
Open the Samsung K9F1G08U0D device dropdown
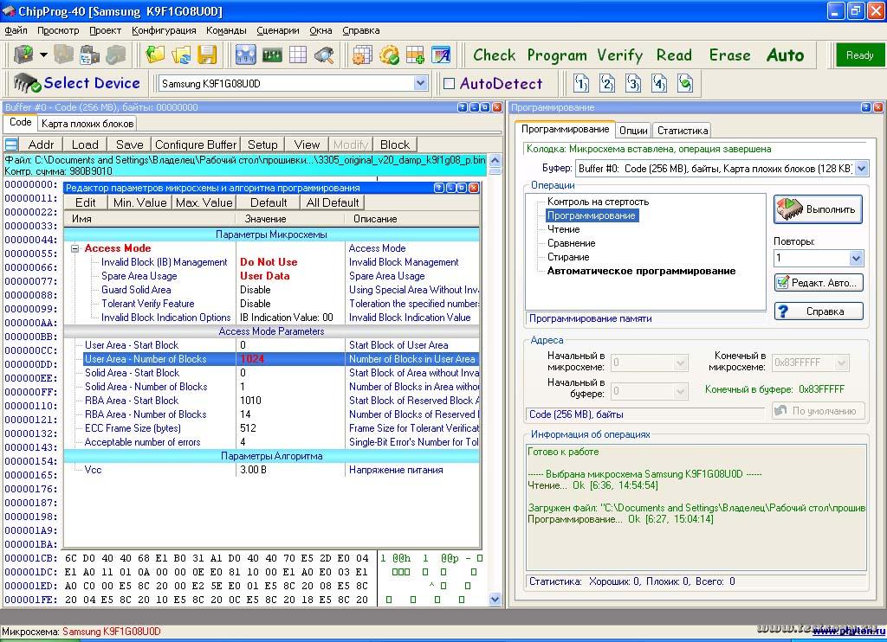(x=421, y=84)
